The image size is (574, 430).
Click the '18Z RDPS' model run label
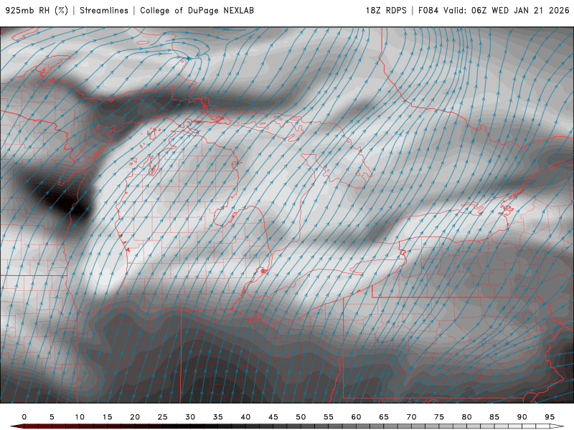point(386,11)
